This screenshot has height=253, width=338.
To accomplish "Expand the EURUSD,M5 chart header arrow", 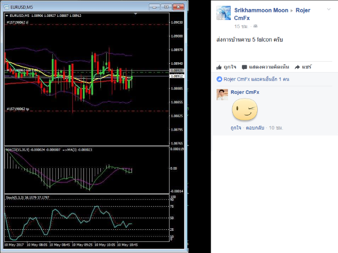I will click(x=7, y=16).
